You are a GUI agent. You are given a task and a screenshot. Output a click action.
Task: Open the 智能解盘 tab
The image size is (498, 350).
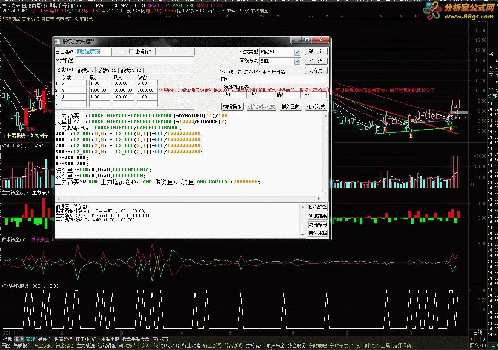click(107, 345)
